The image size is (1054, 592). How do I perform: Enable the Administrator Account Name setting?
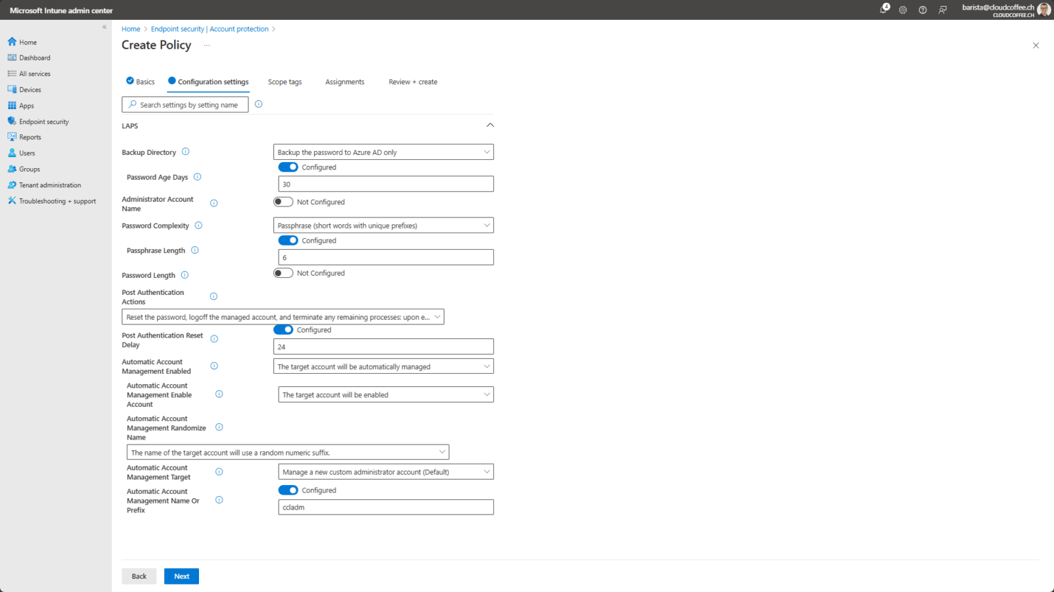283,202
